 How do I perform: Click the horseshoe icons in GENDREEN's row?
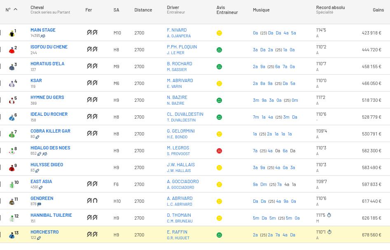click(x=92, y=201)
